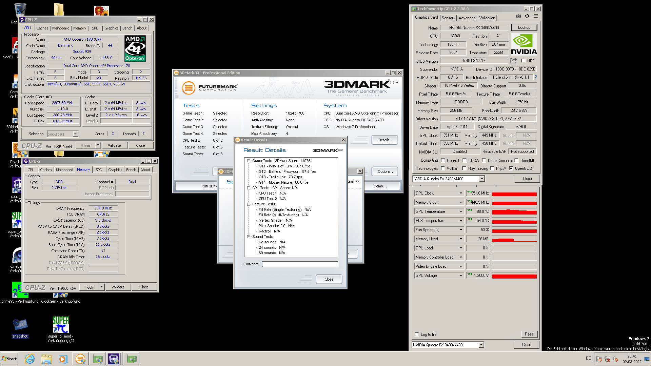This screenshot has width=651, height=366.
Task: Open the Bench tab in top CPU-Z
Action: pos(127,28)
